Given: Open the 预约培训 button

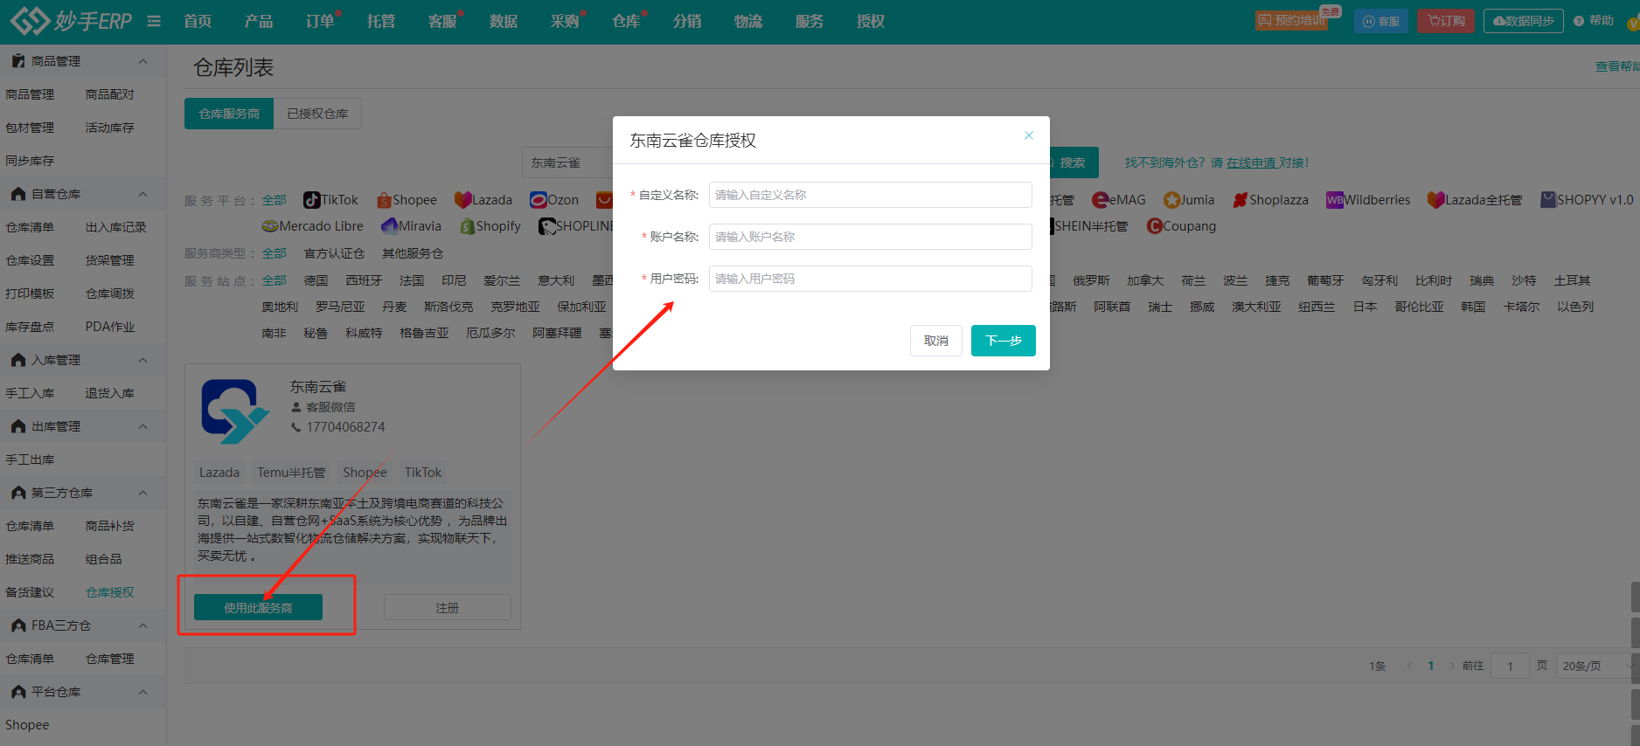Looking at the screenshot, I should point(1291,20).
